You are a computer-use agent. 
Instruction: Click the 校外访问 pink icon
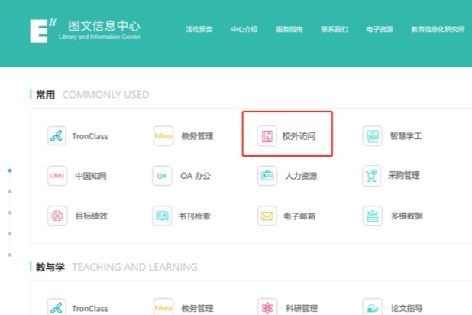point(267,136)
